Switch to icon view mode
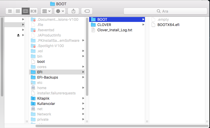Screen dimensions: 210x128 tap(10, 11)
